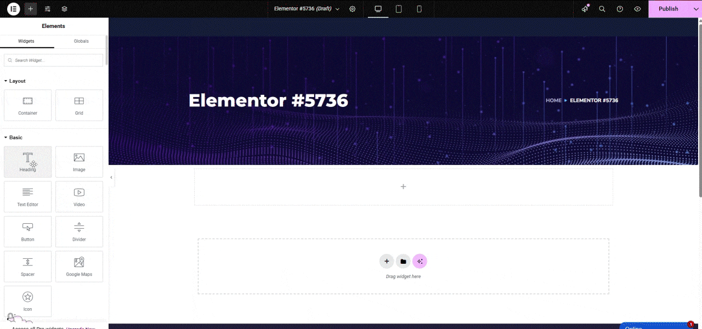Screen dimensions: 702x329
Task: Switch to the Widgets tab
Action: pyautogui.click(x=26, y=41)
